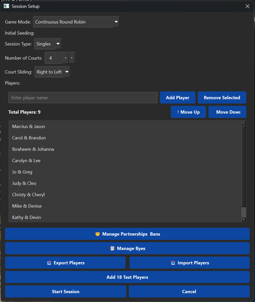Open the Game Mode dropdown

tap(116, 22)
